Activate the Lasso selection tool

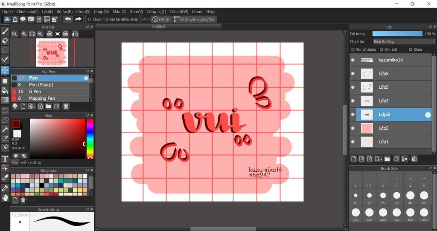pyautogui.click(x=5, y=120)
